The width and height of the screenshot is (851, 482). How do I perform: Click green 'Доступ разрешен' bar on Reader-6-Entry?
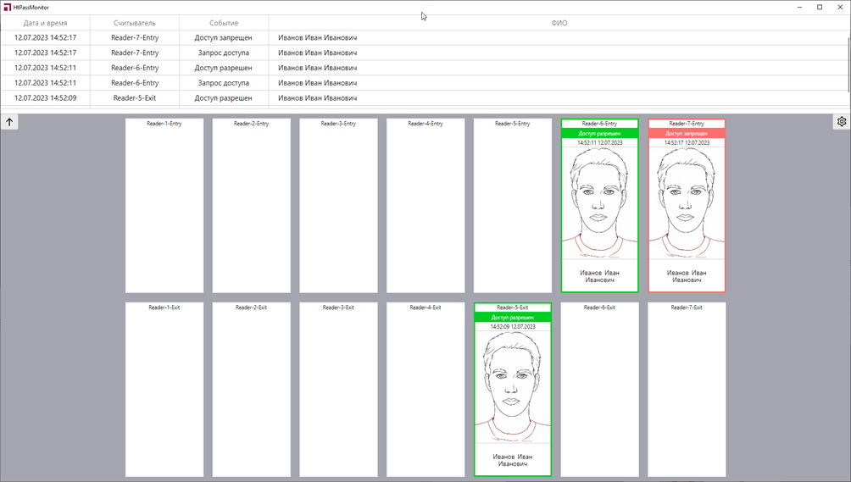click(599, 134)
